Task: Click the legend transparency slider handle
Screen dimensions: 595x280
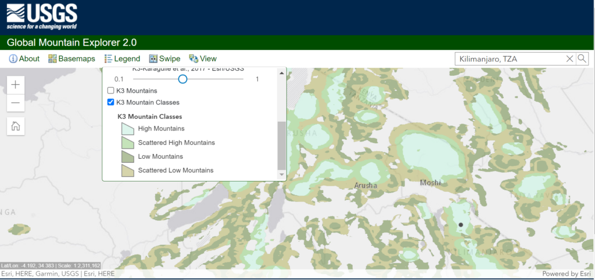Action: click(x=182, y=79)
